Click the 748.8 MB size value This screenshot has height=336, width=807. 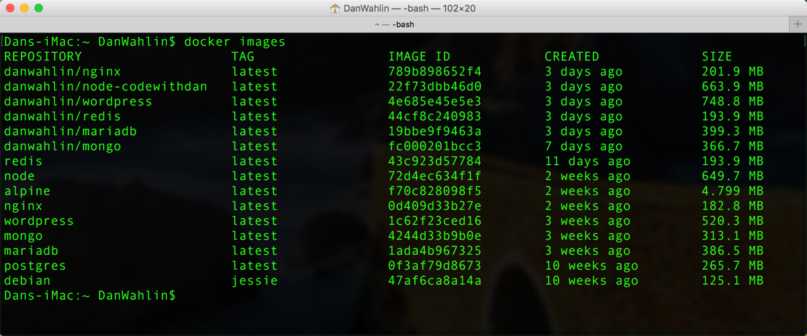click(x=733, y=101)
